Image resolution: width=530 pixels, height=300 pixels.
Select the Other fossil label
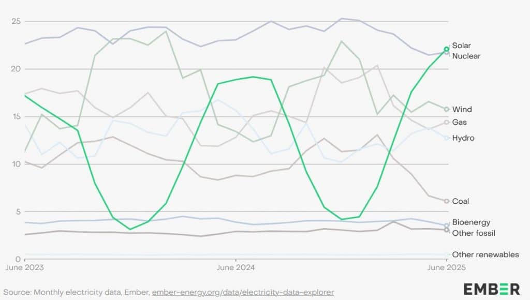point(474,233)
